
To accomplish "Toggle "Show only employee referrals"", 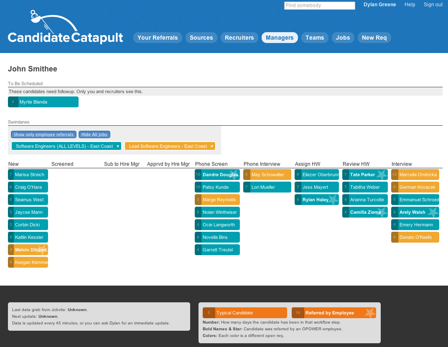I will click(43, 134).
